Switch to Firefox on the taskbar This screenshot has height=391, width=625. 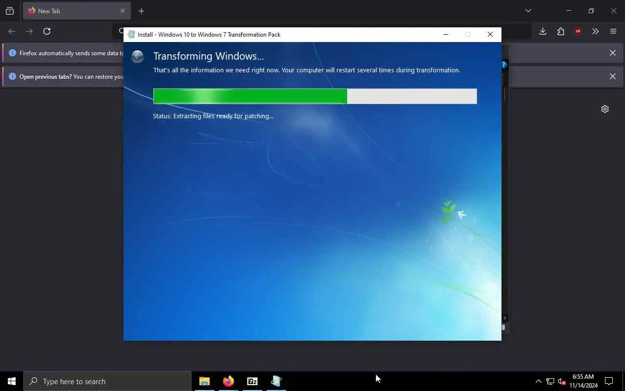tap(228, 381)
